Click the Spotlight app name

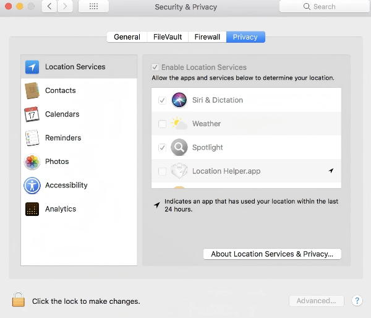pyautogui.click(x=208, y=147)
